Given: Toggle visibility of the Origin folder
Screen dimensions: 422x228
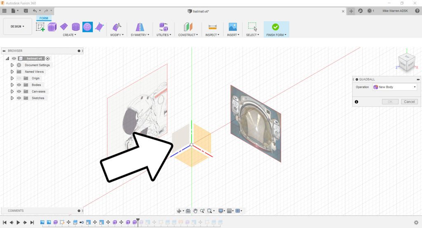Looking at the screenshot, I should click(19, 78).
